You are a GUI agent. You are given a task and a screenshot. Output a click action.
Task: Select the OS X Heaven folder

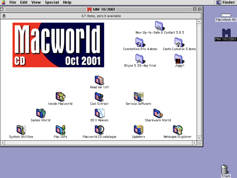click(99, 113)
